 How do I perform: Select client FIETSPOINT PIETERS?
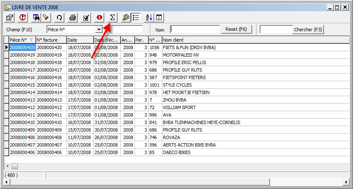184,77
